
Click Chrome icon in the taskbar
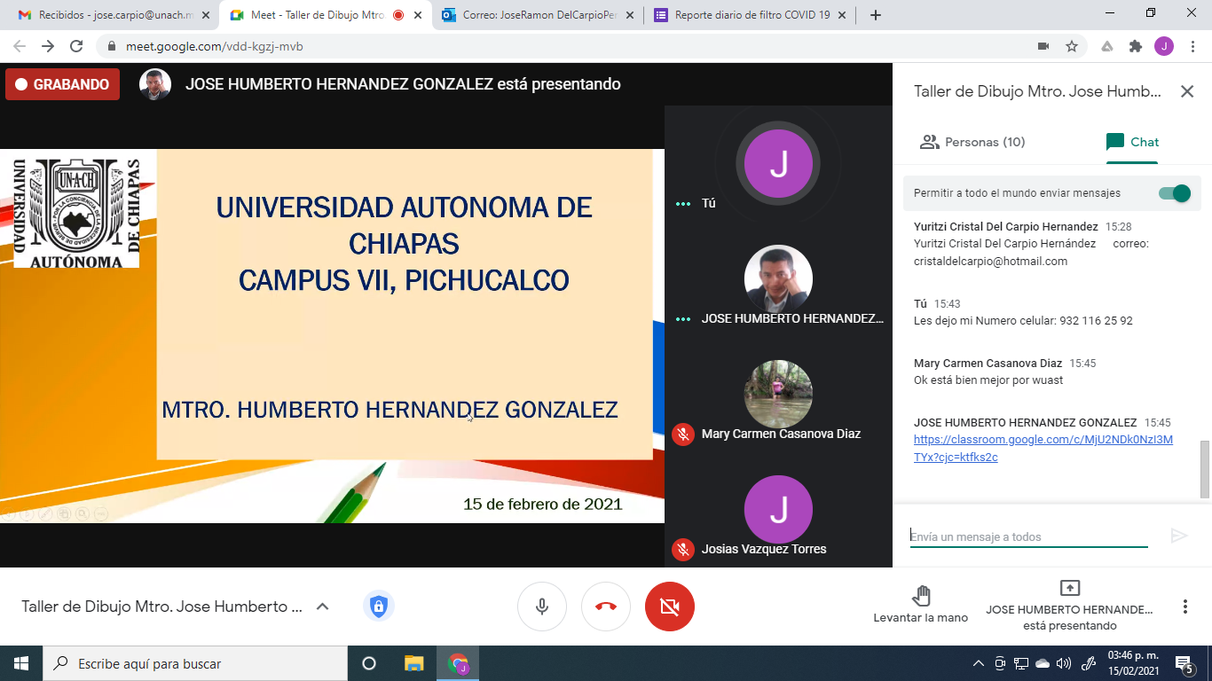tap(458, 663)
